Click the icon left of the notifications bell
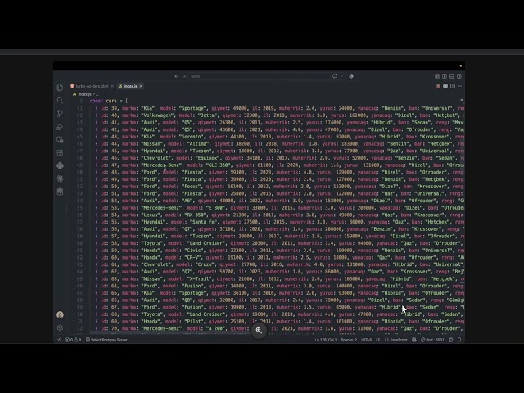The image size is (524, 393). 451,340
